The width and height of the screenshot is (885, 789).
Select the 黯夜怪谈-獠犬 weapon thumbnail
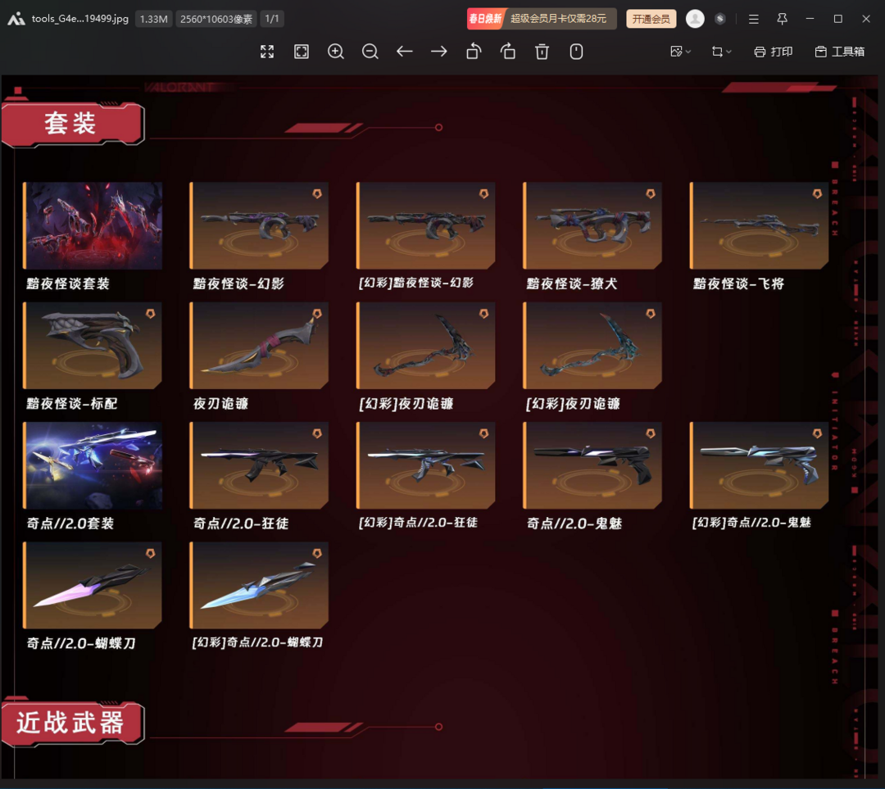[x=592, y=225]
